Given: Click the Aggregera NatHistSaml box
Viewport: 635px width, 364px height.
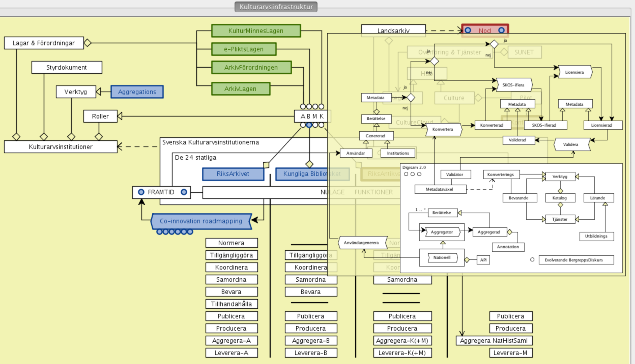Looking at the screenshot, I should click(x=494, y=341).
